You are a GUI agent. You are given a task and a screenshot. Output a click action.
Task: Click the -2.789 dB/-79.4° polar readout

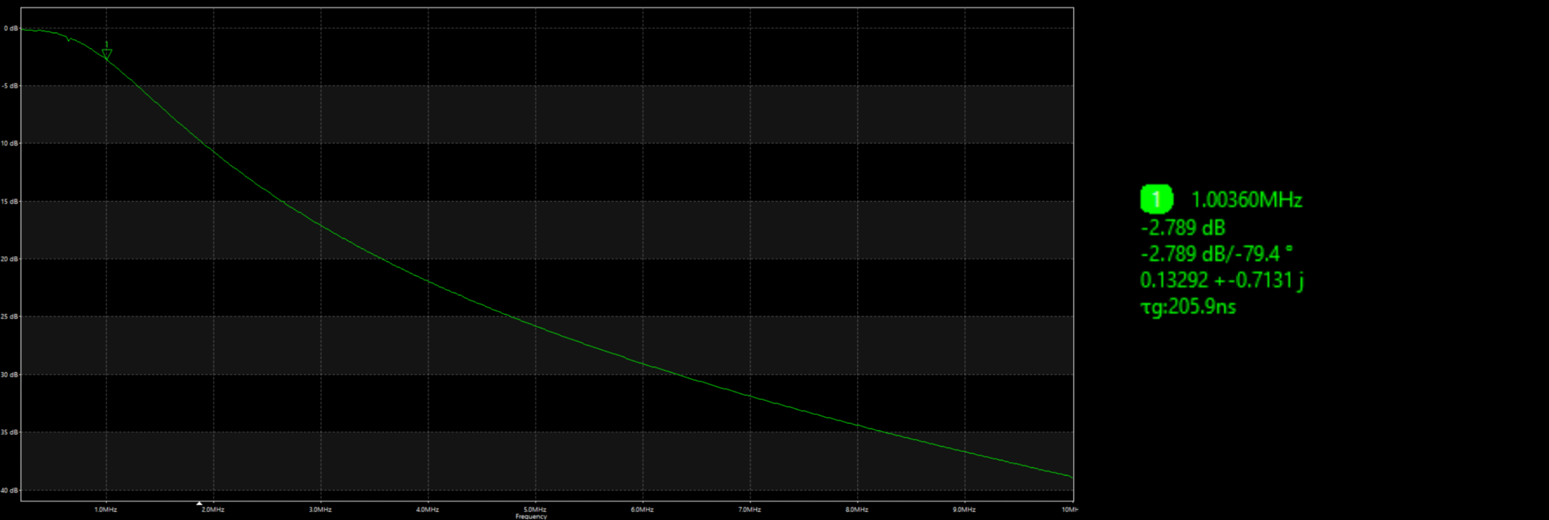click(1216, 254)
